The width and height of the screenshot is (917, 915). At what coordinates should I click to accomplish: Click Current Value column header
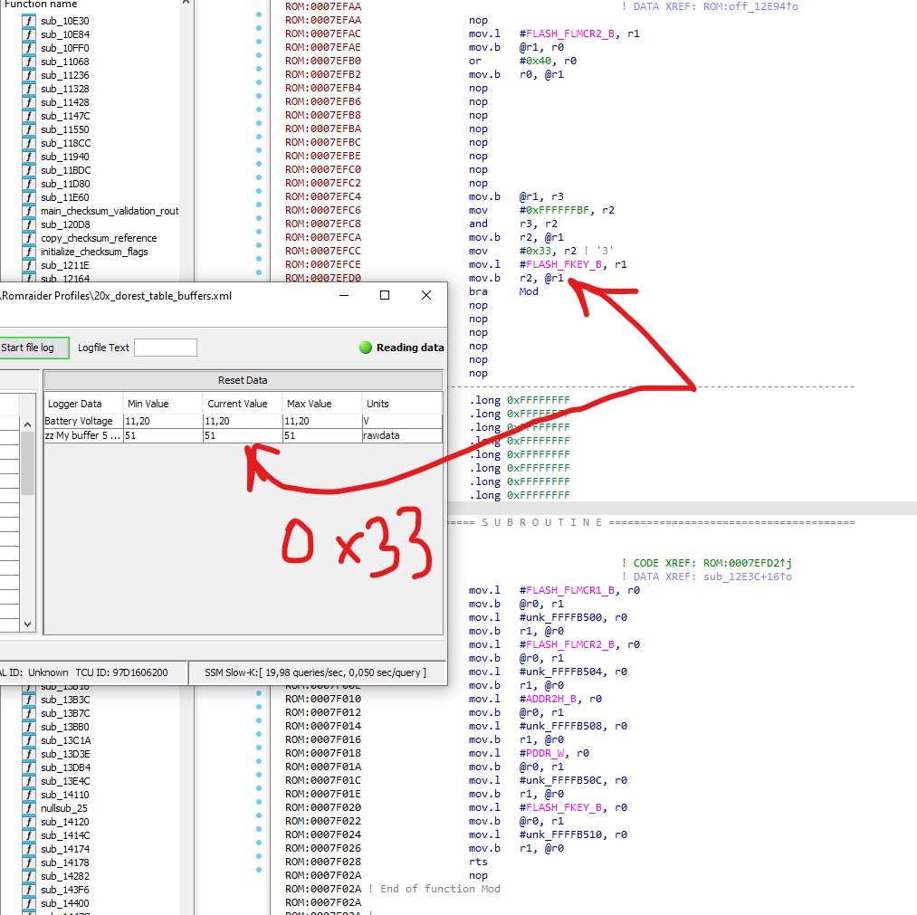coord(242,404)
